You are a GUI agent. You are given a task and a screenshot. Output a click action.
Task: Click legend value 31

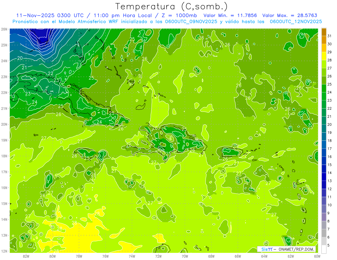tap(330, 36)
